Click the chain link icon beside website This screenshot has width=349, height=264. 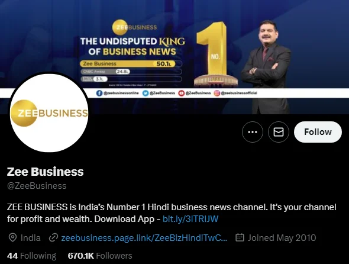[53, 237]
